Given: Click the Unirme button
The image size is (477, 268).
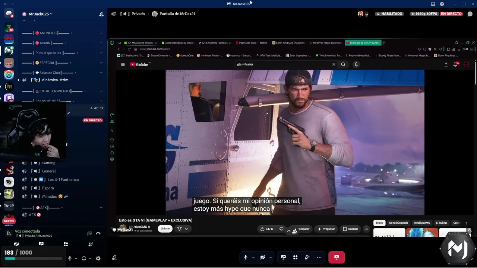Looking at the screenshot, I should pos(165,229).
